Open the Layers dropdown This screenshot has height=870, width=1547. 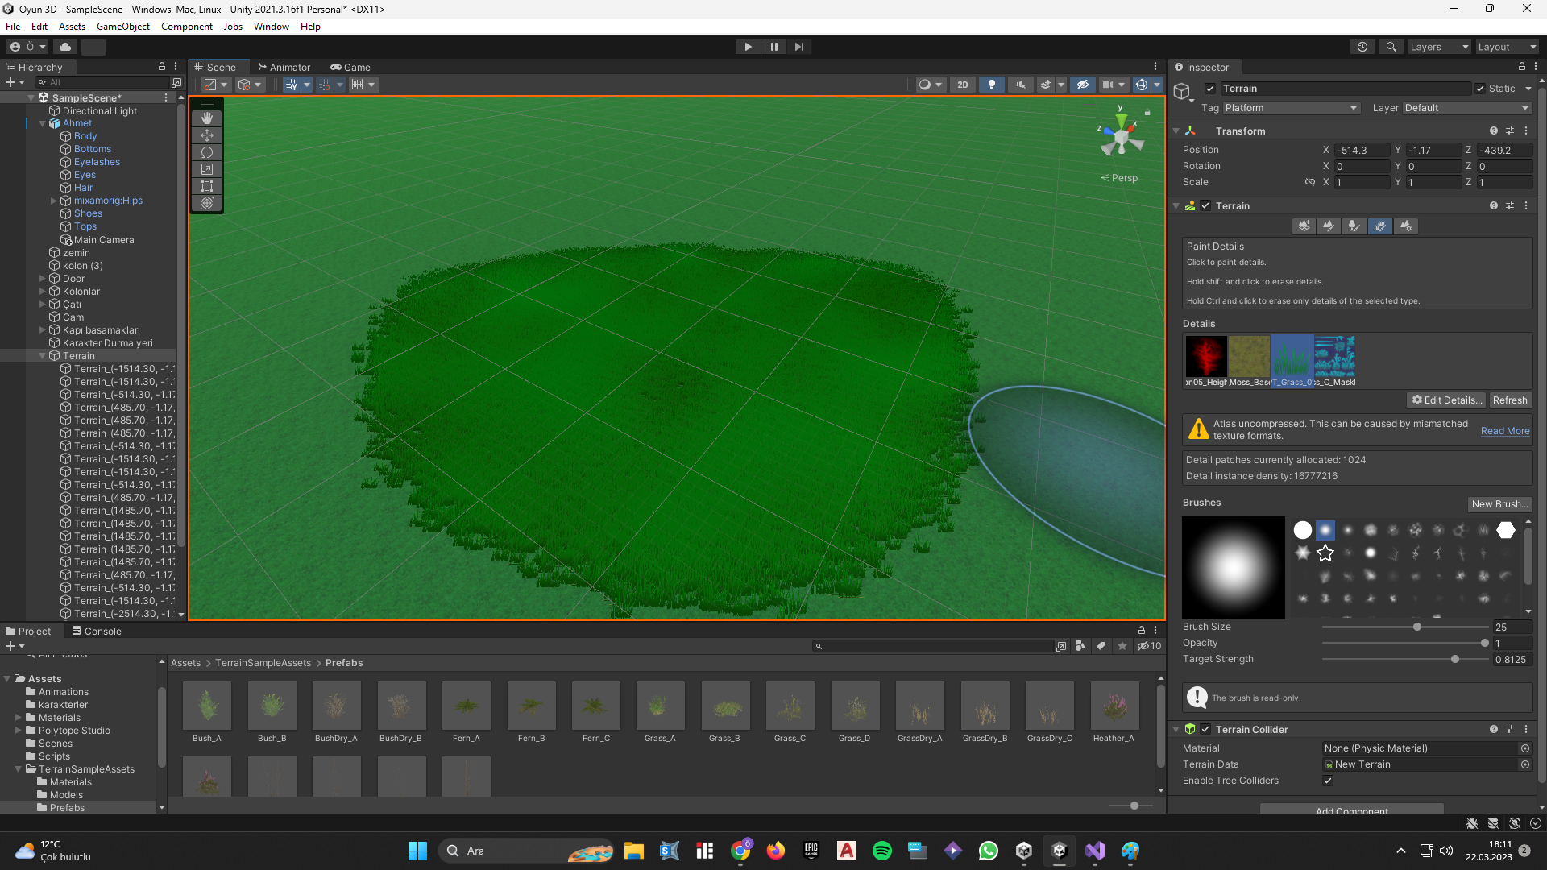coord(1439,47)
